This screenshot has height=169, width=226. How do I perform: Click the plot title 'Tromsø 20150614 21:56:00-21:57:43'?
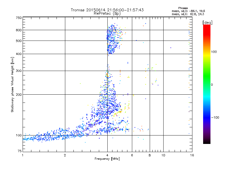pyautogui.click(x=107, y=10)
